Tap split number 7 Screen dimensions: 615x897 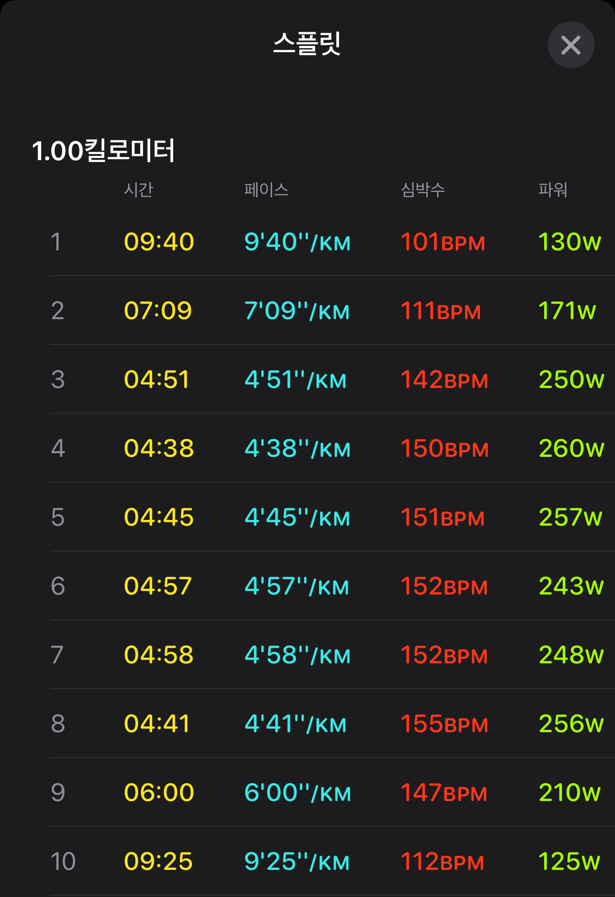[x=57, y=655]
